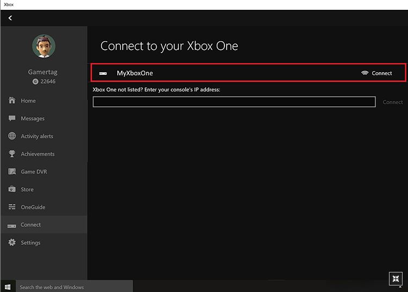Open Activity alerts from sidebar
Screen dimensions: 408x292
pos(37,136)
